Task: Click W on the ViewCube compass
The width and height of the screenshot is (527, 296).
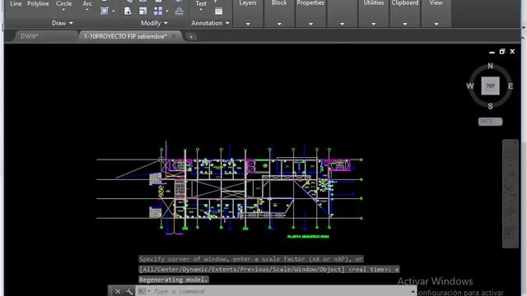Action: point(470,86)
